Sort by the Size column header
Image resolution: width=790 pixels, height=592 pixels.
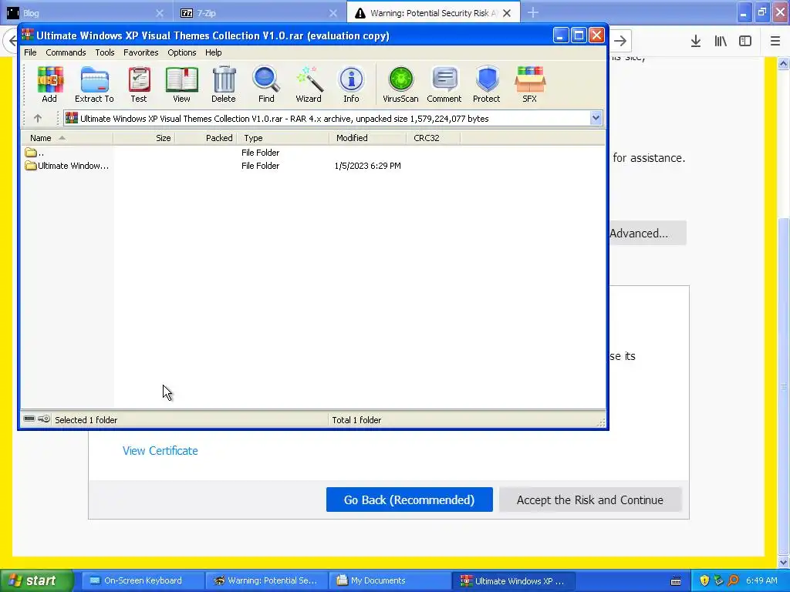coord(144,138)
